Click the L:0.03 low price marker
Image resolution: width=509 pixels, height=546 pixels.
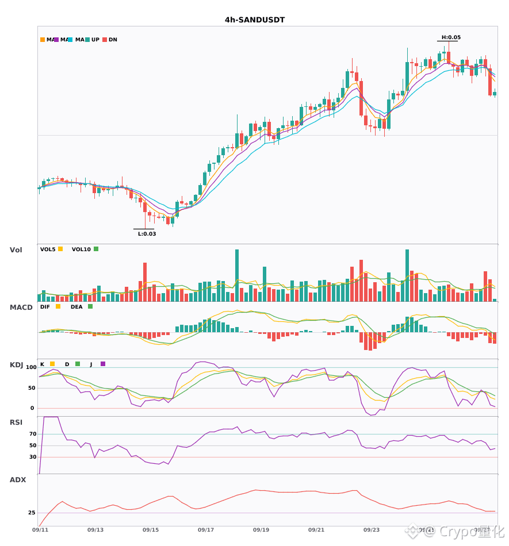click(x=147, y=234)
